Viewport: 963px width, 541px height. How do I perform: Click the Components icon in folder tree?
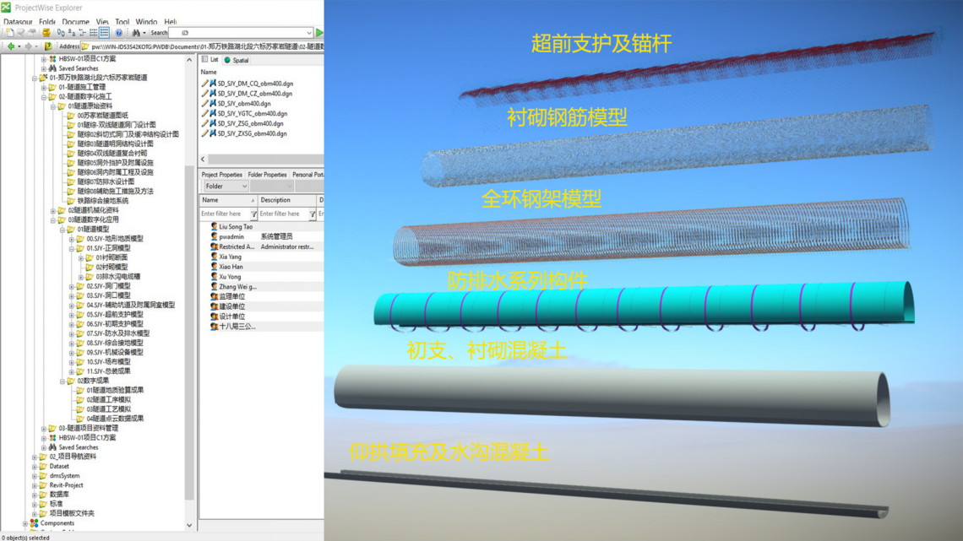click(x=34, y=523)
